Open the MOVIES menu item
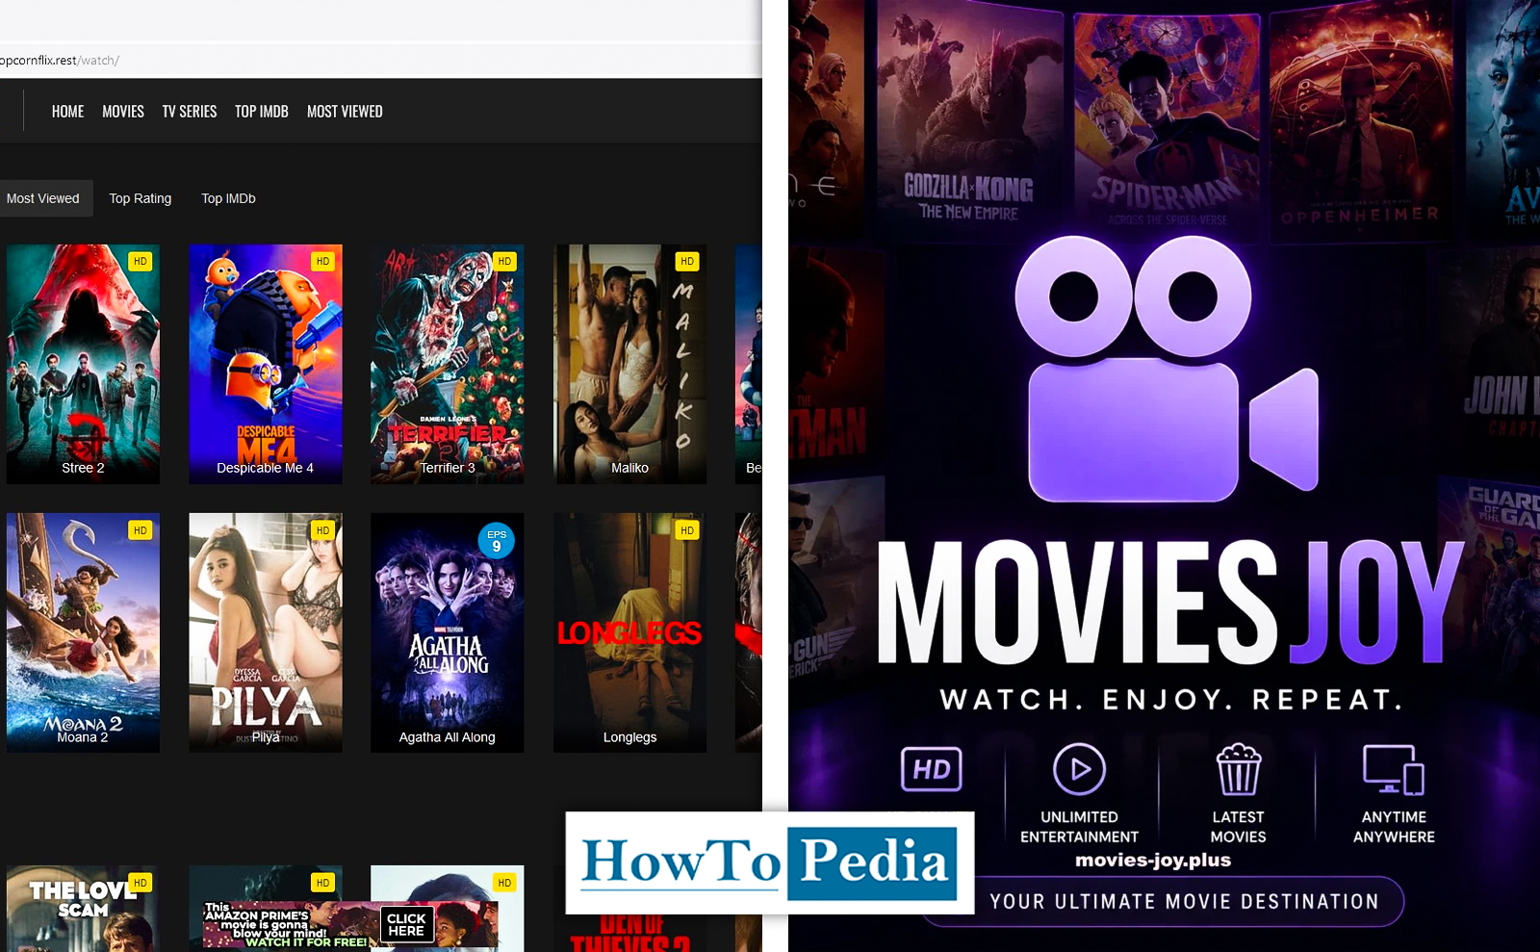 [x=123, y=112]
